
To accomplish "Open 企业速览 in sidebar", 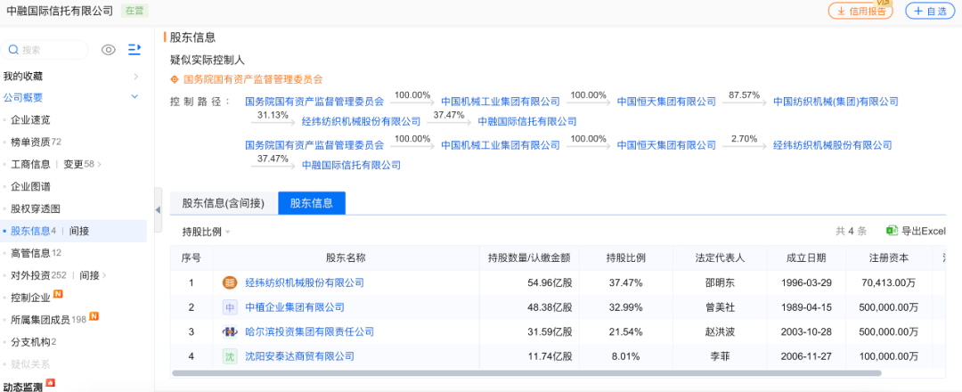I will point(30,119).
